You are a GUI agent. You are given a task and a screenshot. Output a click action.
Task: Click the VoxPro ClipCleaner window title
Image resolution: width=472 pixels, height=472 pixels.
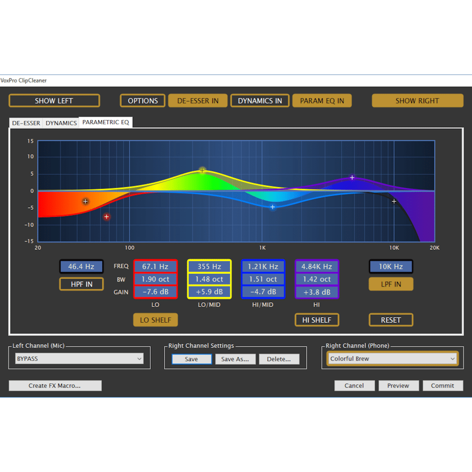(24, 80)
